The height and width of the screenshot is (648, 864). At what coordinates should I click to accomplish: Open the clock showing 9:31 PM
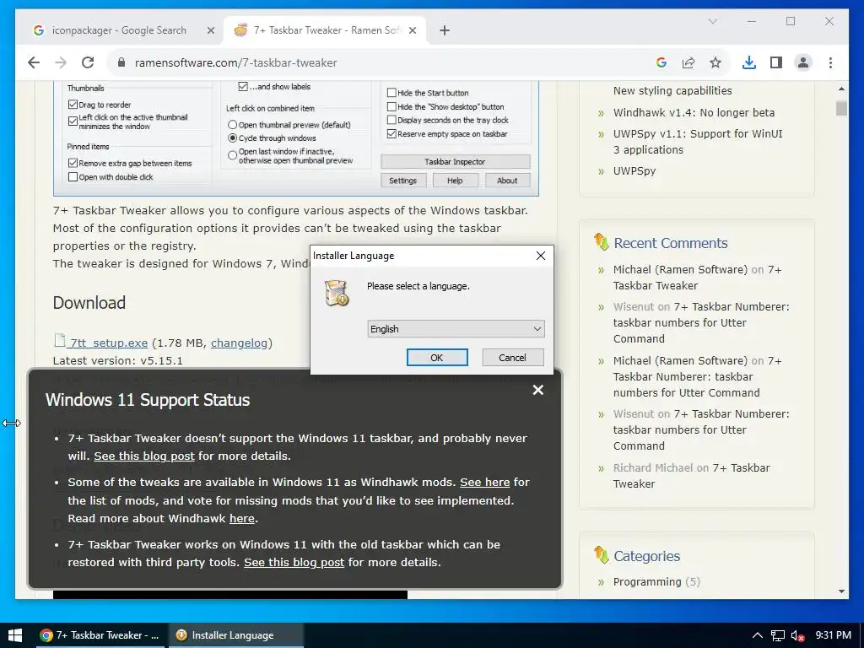(833, 635)
